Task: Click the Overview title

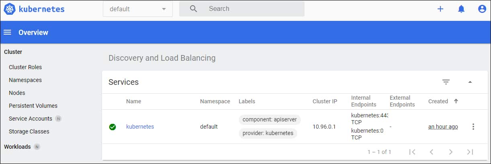Action: pyautogui.click(x=33, y=33)
